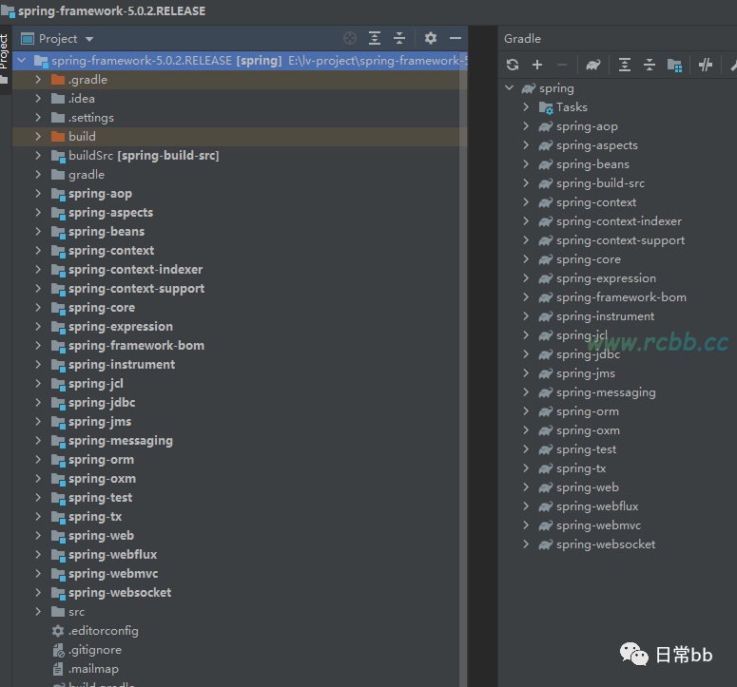Expand the src folder chevron
This screenshot has width=737, height=687.
pos(38,611)
